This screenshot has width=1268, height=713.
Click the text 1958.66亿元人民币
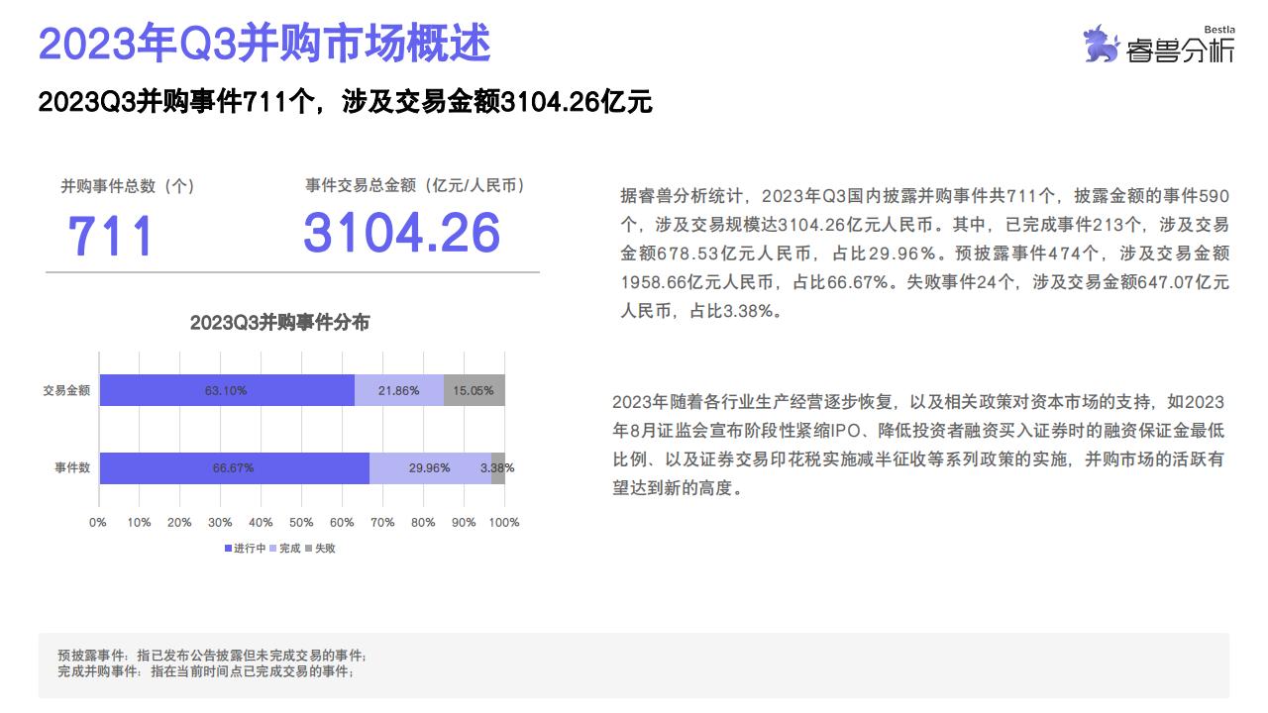tap(697, 281)
